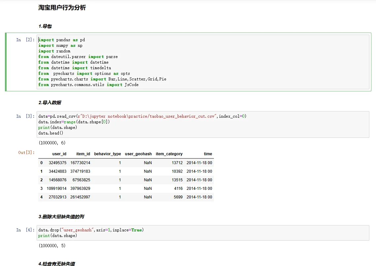
Task: Select the heading 3.删除大量缺失值的列
Action: point(61,217)
